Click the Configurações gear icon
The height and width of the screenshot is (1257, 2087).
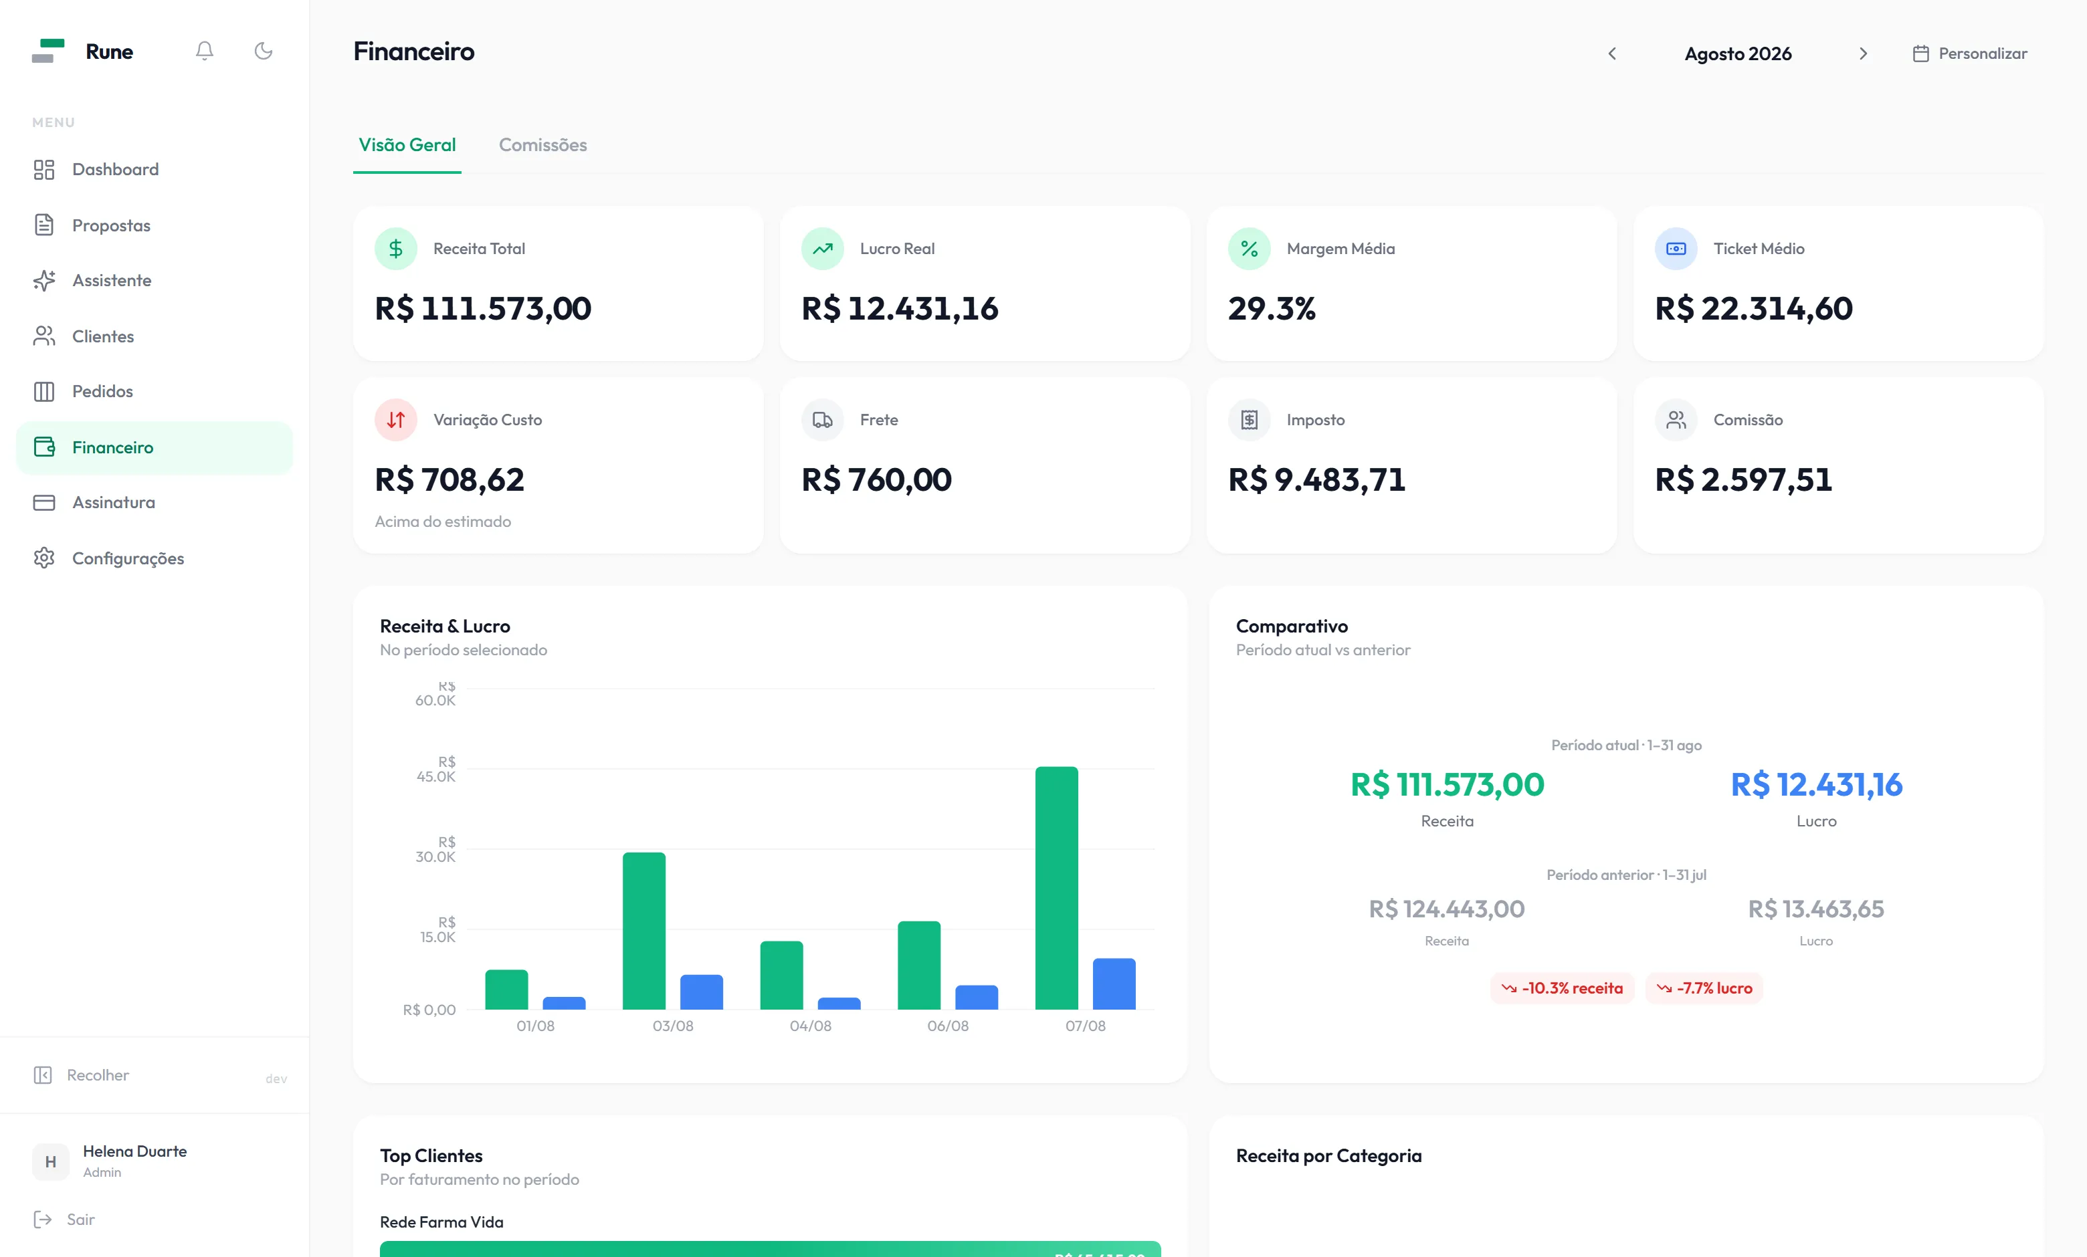pyautogui.click(x=44, y=558)
